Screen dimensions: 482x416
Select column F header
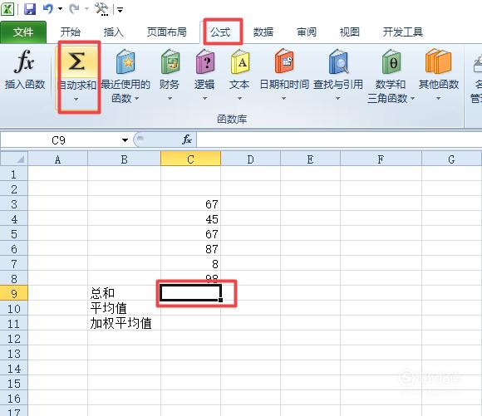[381, 159]
